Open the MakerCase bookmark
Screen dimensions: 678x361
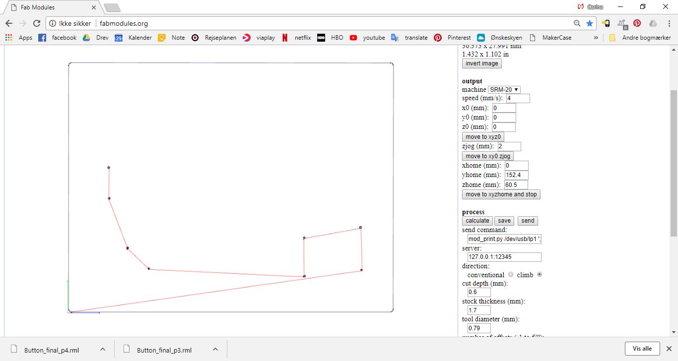[x=550, y=38]
